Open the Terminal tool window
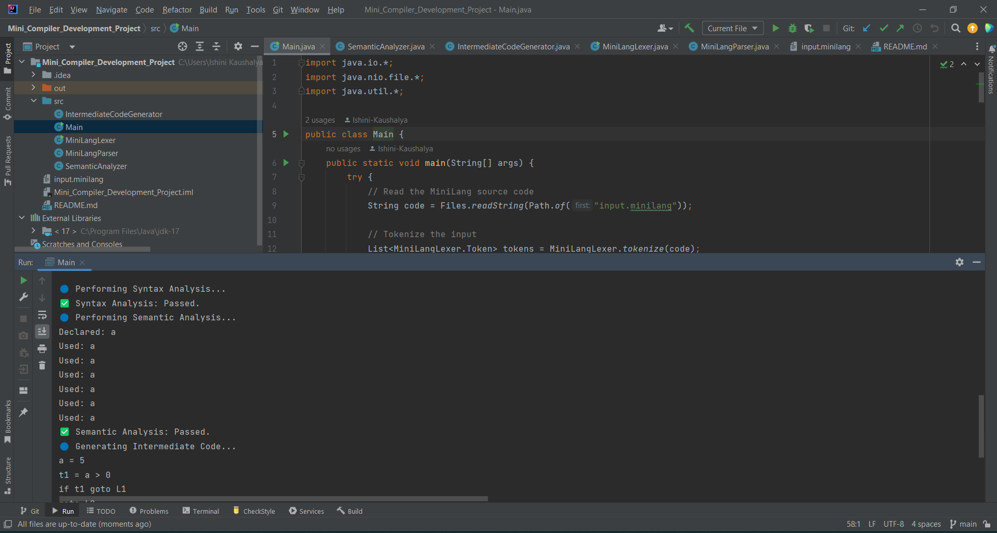 (x=201, y=511)
